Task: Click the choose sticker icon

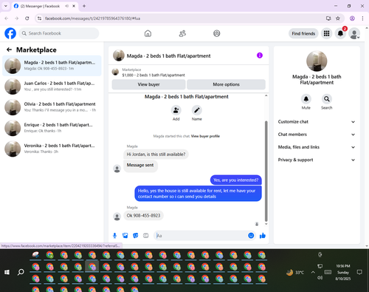Action: 136,236
